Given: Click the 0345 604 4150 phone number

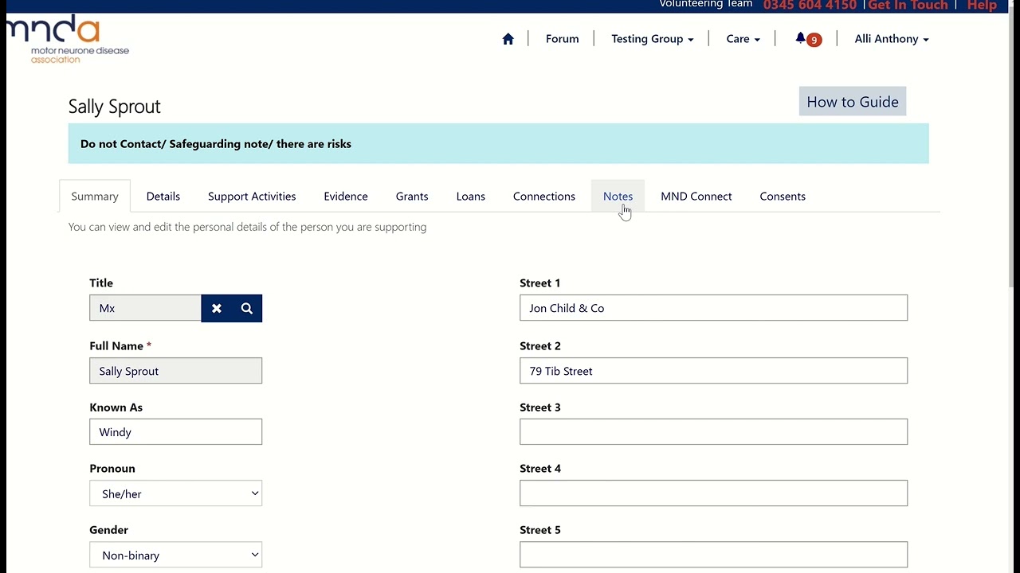Looking at the screenshot, I should pos(810,6).
